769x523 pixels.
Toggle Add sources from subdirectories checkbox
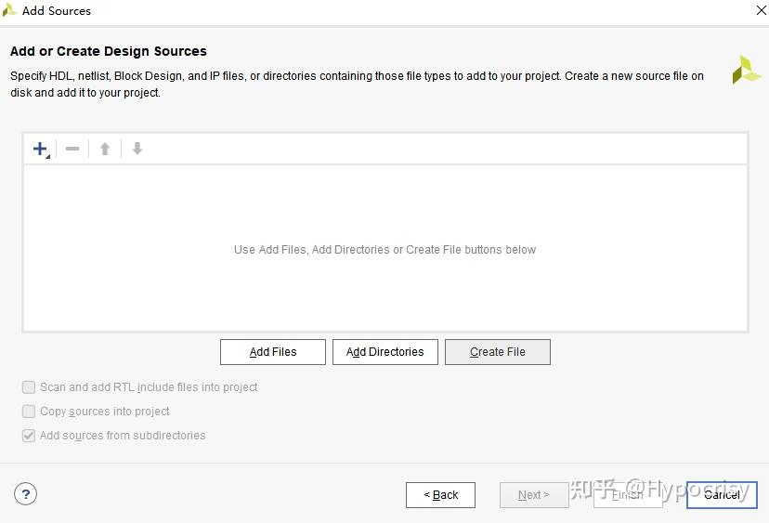[x=30, y=436]
